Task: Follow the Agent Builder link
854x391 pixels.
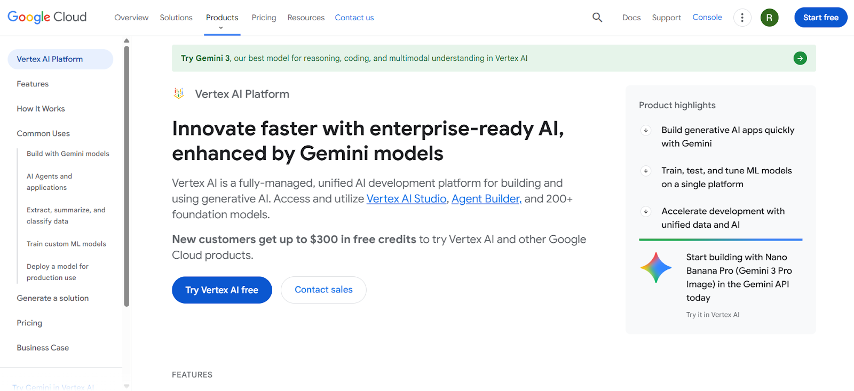Action: (486, 199)
